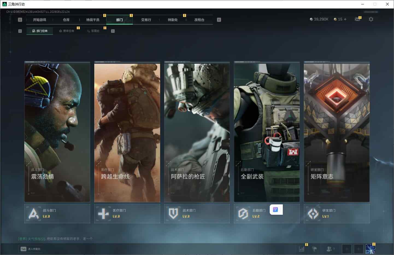Click the R&D department diamond emblem icon
The width and height of the screenshot is (394, 255).
pyautogui.click(x=313, y=214)
